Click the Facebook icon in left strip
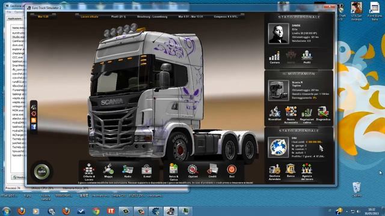This screenshot has height=216, width=385. tap(34, 127)
